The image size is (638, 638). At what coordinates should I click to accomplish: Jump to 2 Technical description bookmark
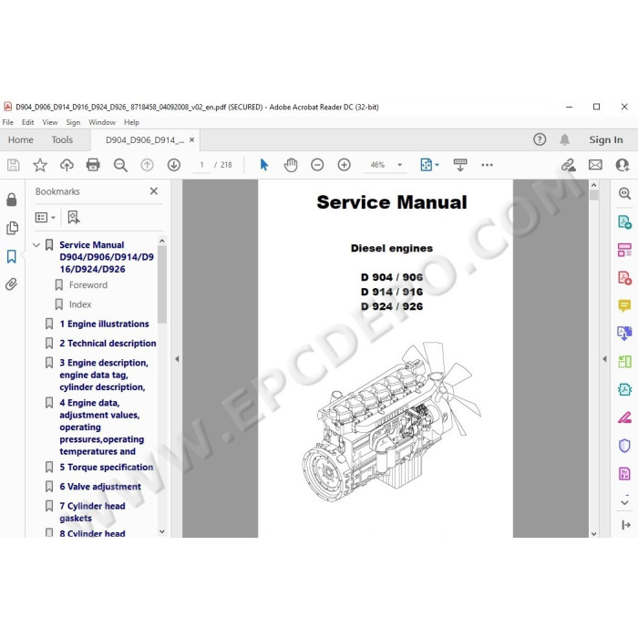click(x=108, y=344)
